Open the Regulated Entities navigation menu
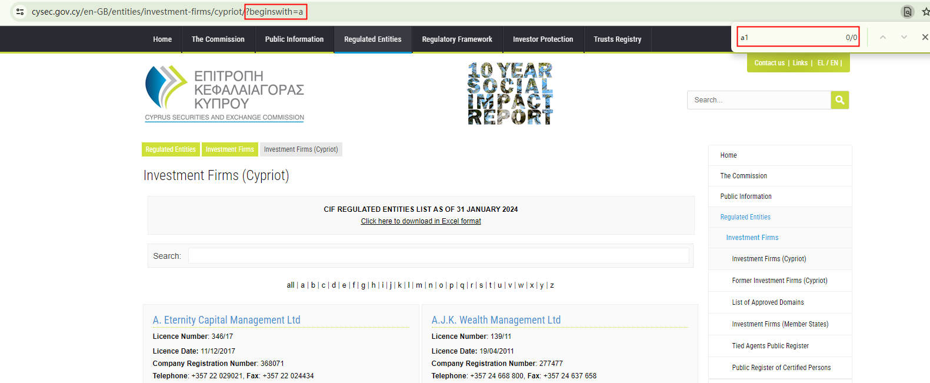 click(372, 39)
